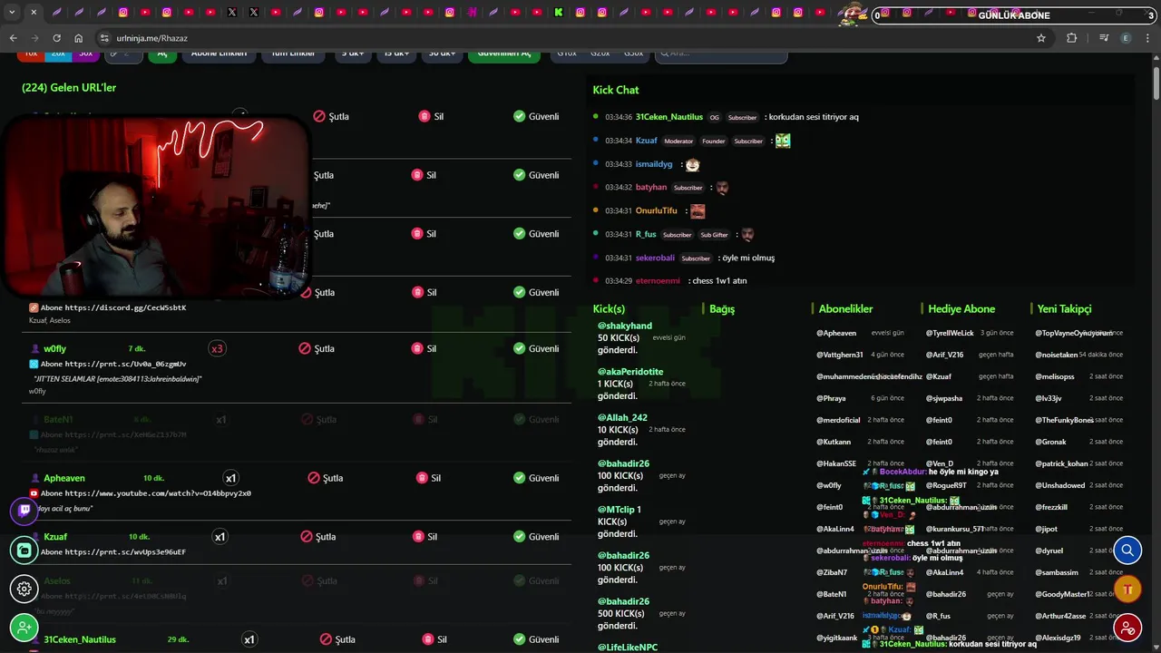Click Kzuaf moderator name in Kick Chat
Image resolution: width=1161 pixels, height=653 pixels.
pyautogui.click(x=647, y=141)
